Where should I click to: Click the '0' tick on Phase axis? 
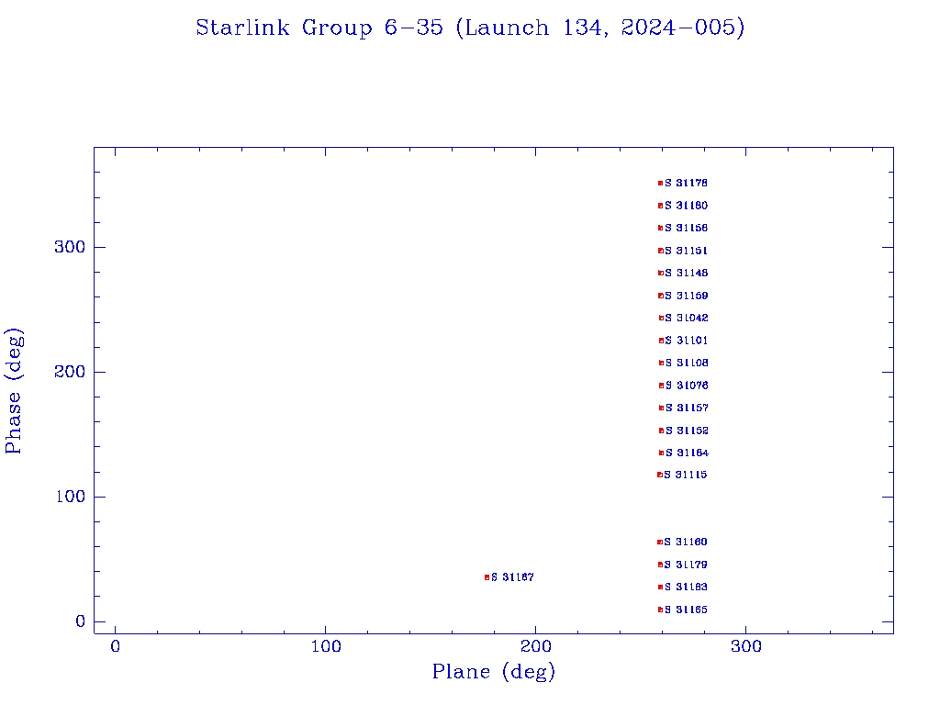point(81,621)
